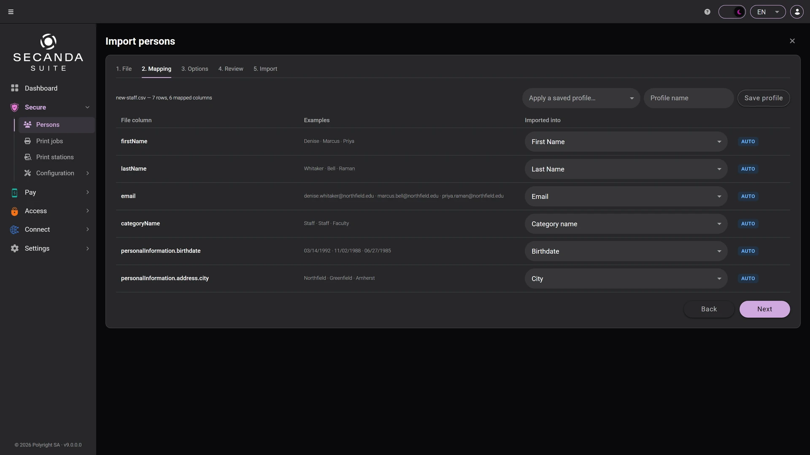
Task: Click the Access lock icon
Action: coord(15,211)
